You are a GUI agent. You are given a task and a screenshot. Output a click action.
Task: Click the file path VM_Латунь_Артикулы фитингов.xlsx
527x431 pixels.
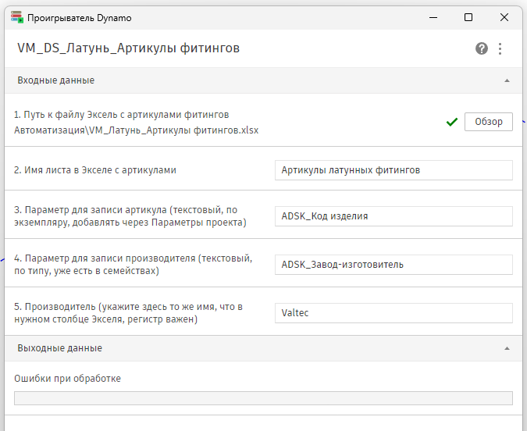(136, 130)
